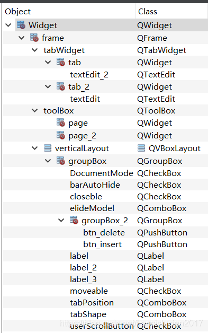Screen dimensions: 208x333
Task: Click the Widget row's no-layout icon
Action: 21,25
